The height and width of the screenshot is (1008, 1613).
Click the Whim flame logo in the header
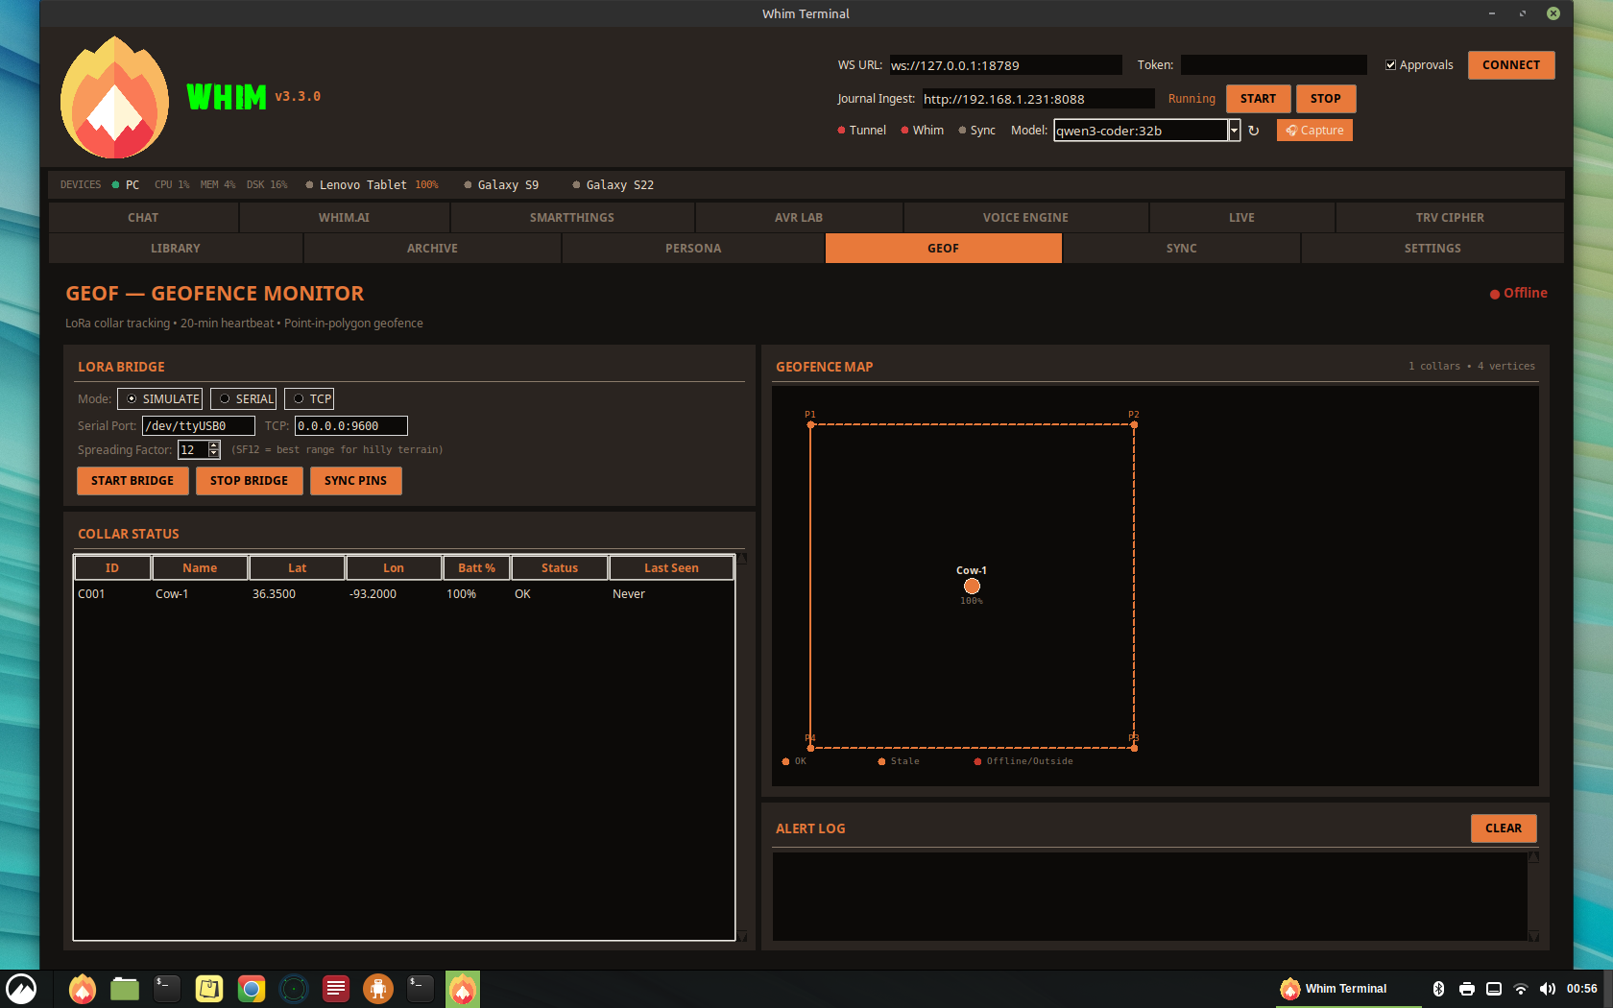coord(113,96)
